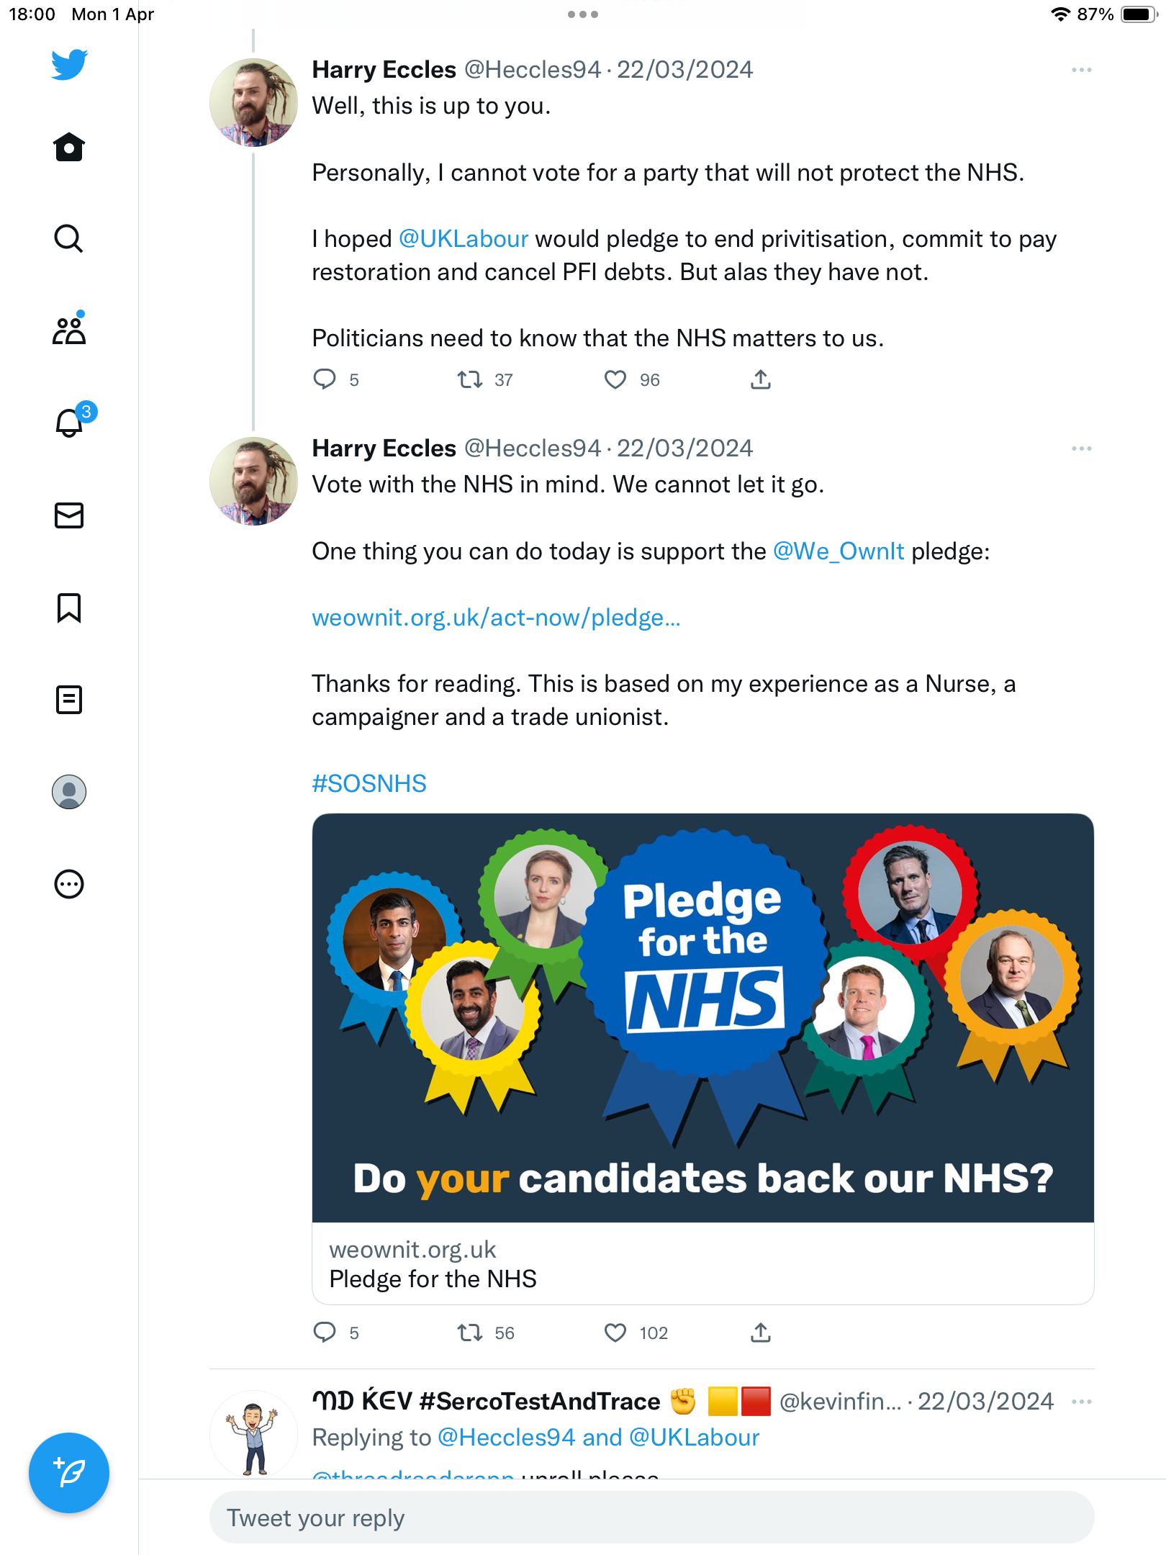Open the @UKLabour mention link

pos(464,238)
